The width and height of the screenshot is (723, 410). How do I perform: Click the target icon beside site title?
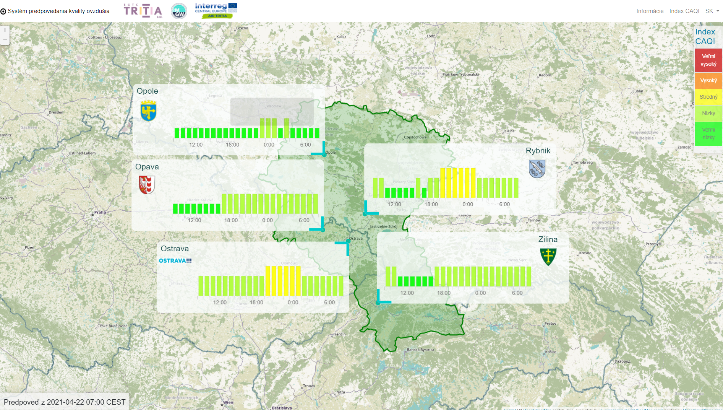click(3, 11)
